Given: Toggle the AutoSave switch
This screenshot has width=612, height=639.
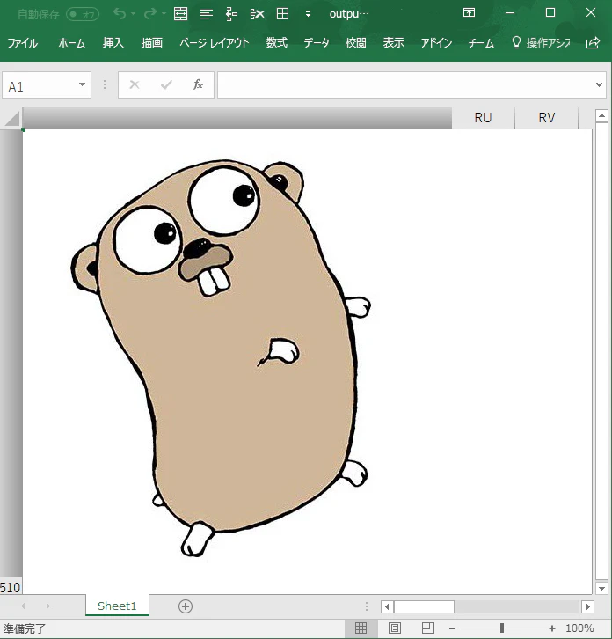Looking at the screenshot, I should [83, 15].
